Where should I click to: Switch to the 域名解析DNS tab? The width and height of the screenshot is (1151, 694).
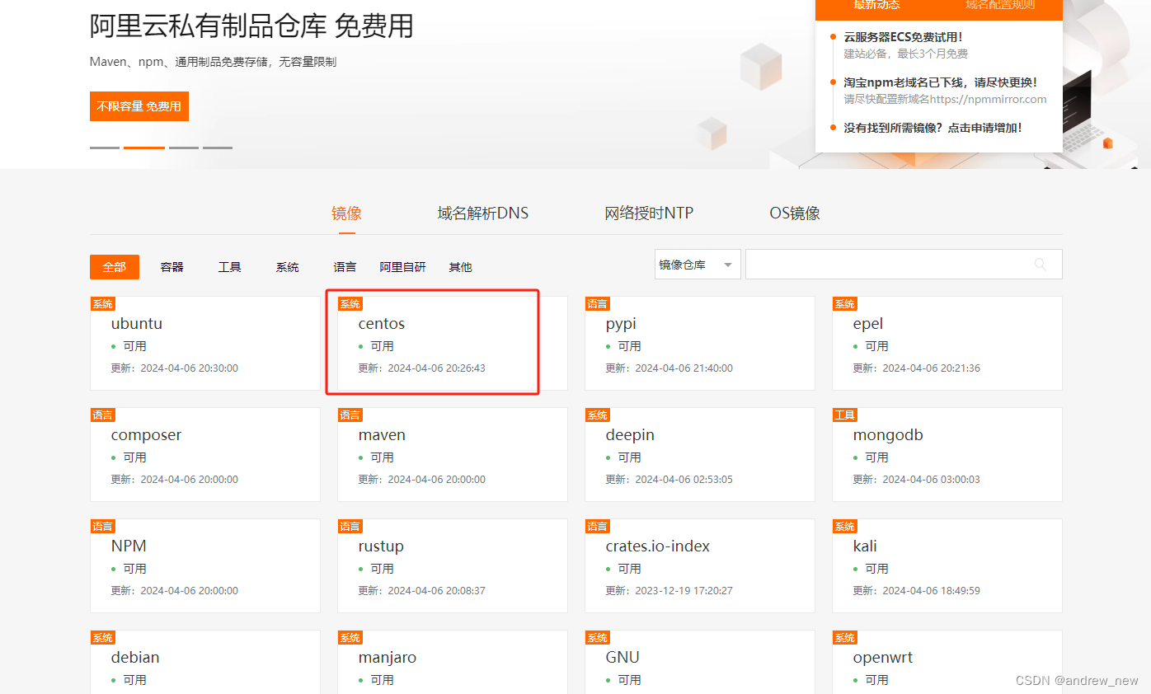pyautogui.click(x=482, y=213)
